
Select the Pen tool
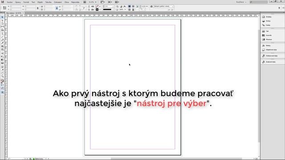(x=2, y=40)
